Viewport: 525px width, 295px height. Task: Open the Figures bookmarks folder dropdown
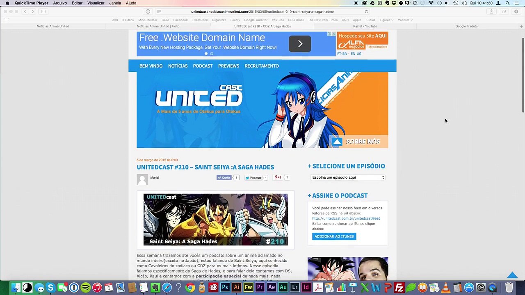click(x=386, y=20)
